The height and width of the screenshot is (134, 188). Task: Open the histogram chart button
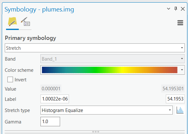[x=180, y=110]
